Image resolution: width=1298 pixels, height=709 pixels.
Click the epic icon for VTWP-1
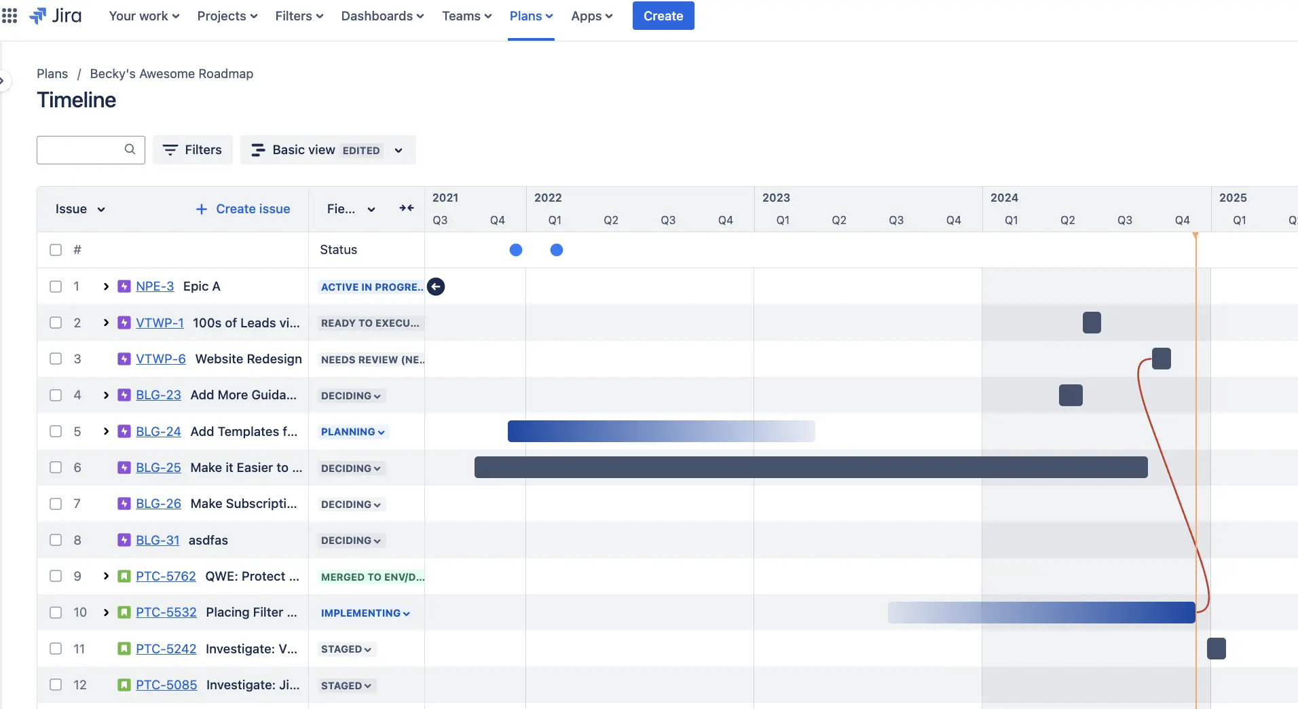pos(124,323)
